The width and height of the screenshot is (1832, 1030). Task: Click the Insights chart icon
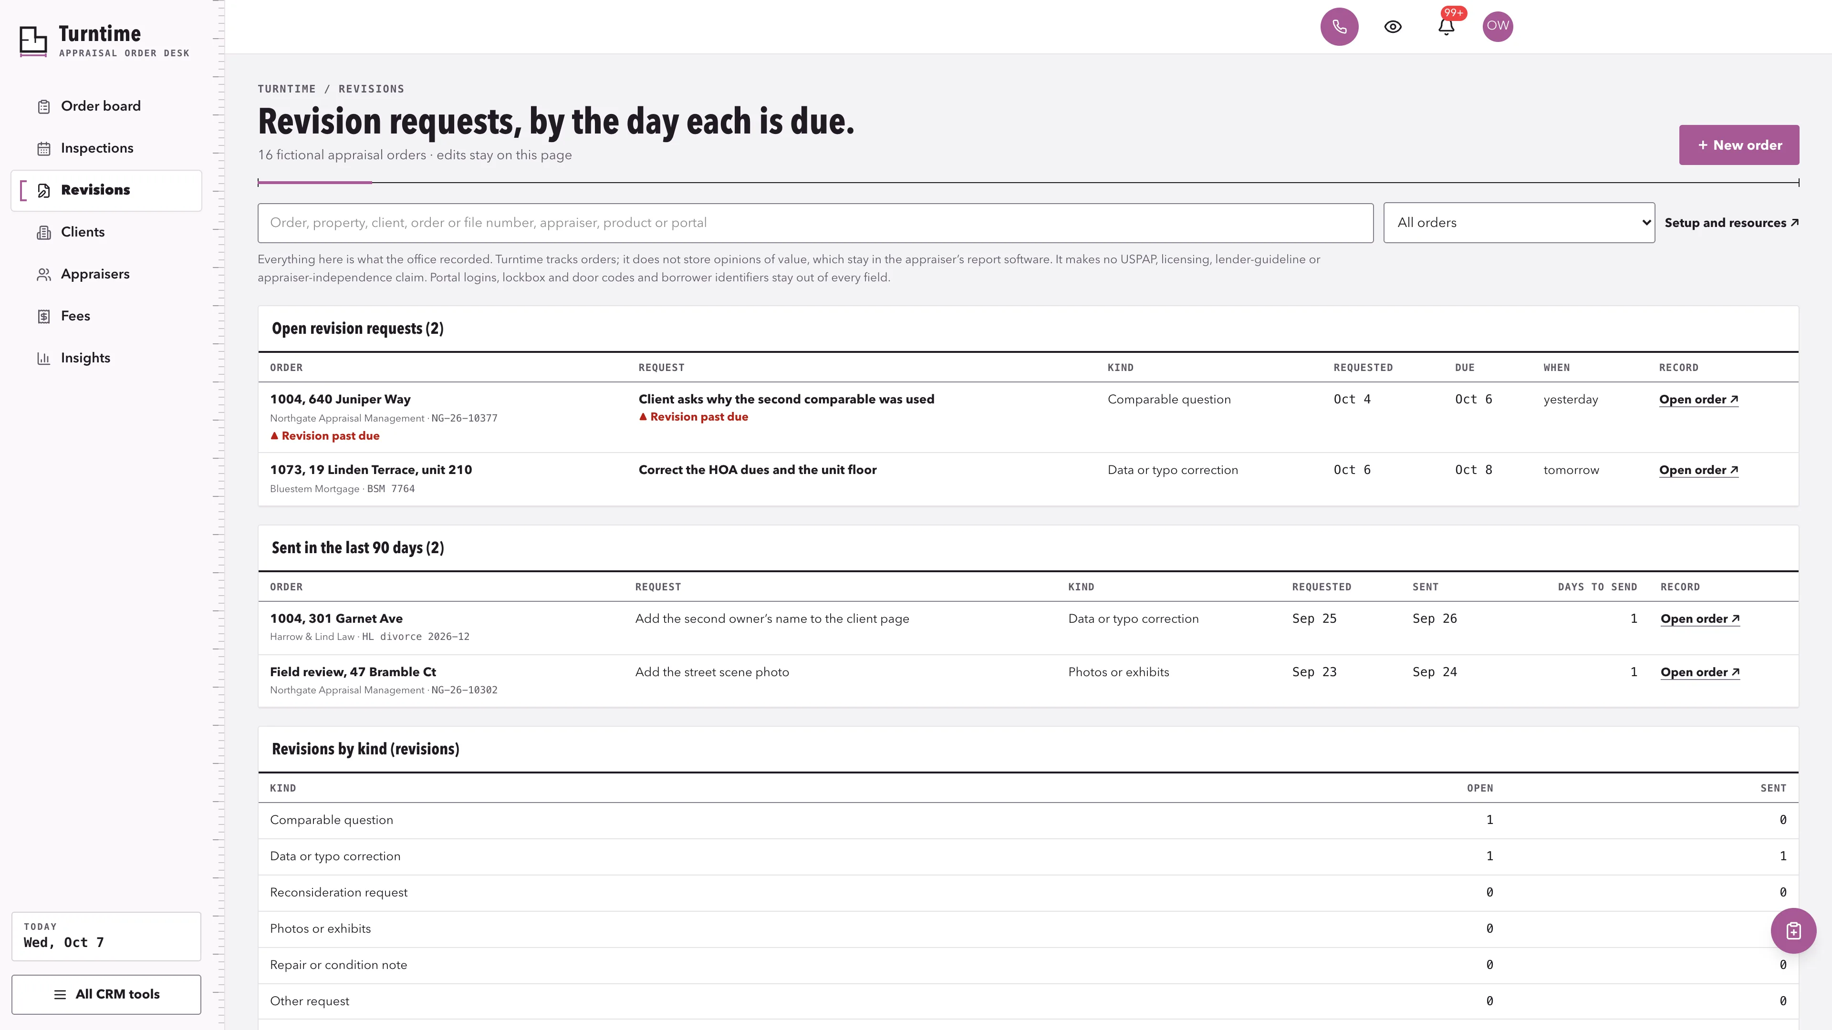(44, 358)
